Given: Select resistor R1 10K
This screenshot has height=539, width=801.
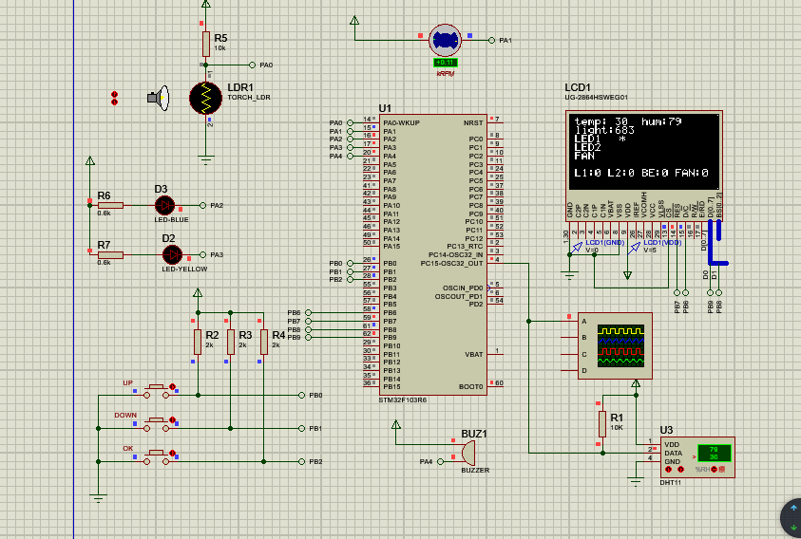Looking at the screenshot, I should click(602, 423).
